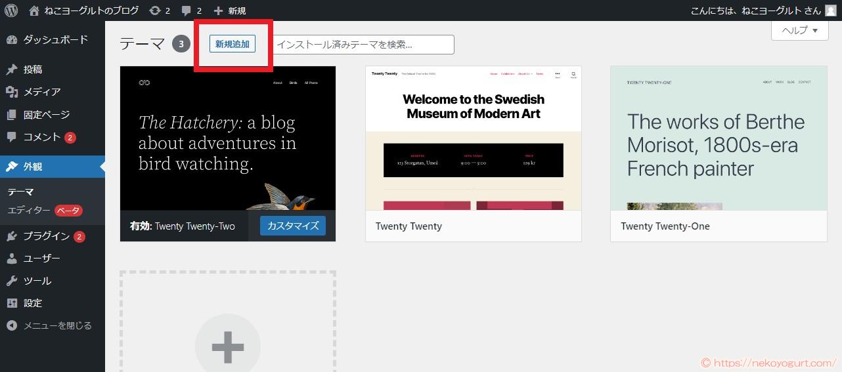Open comments bubble in admin bar
Image resolution: width=842 pixels, height=372 pixels.
[x=192, y=10]
